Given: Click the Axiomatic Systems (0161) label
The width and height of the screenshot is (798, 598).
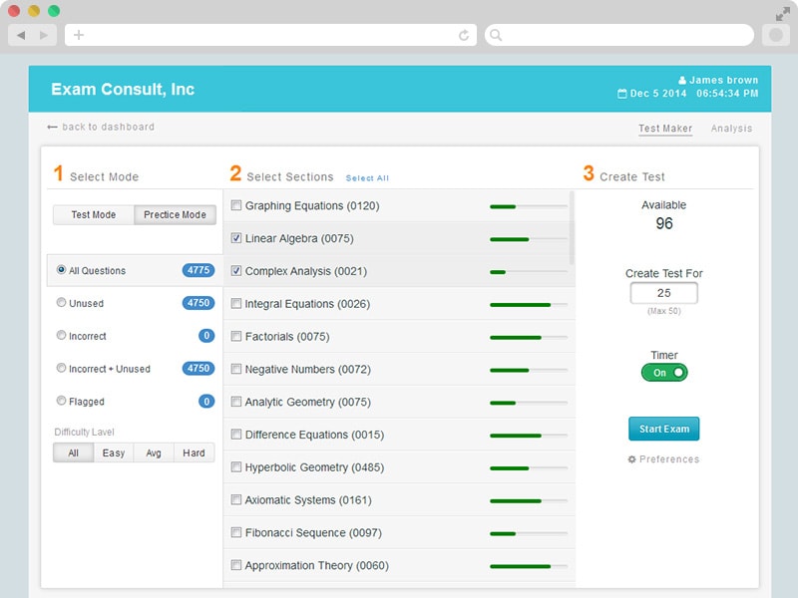Looking at the screenshot, I should click(x=308, y=500).
